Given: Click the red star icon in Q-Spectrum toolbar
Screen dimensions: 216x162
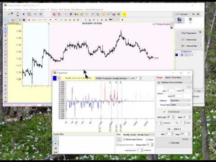Looking at the screenshot, I should click(59, 78).
